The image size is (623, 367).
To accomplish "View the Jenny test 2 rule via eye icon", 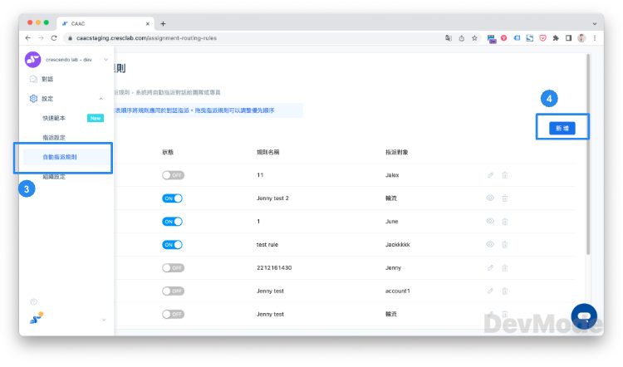I will pos(490,198).
